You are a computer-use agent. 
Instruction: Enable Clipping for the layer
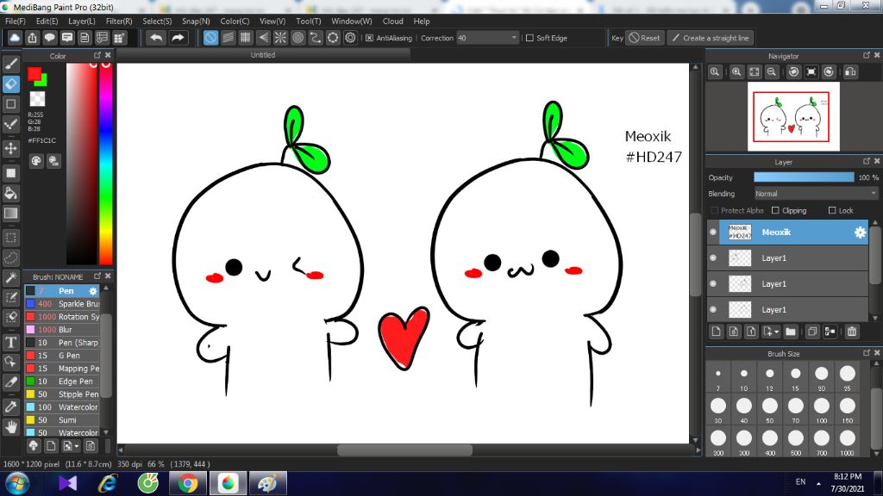click(x=775, y=210)
